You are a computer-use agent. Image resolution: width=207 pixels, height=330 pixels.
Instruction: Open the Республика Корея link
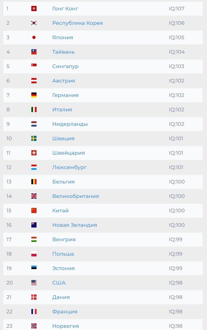(77, 23)
